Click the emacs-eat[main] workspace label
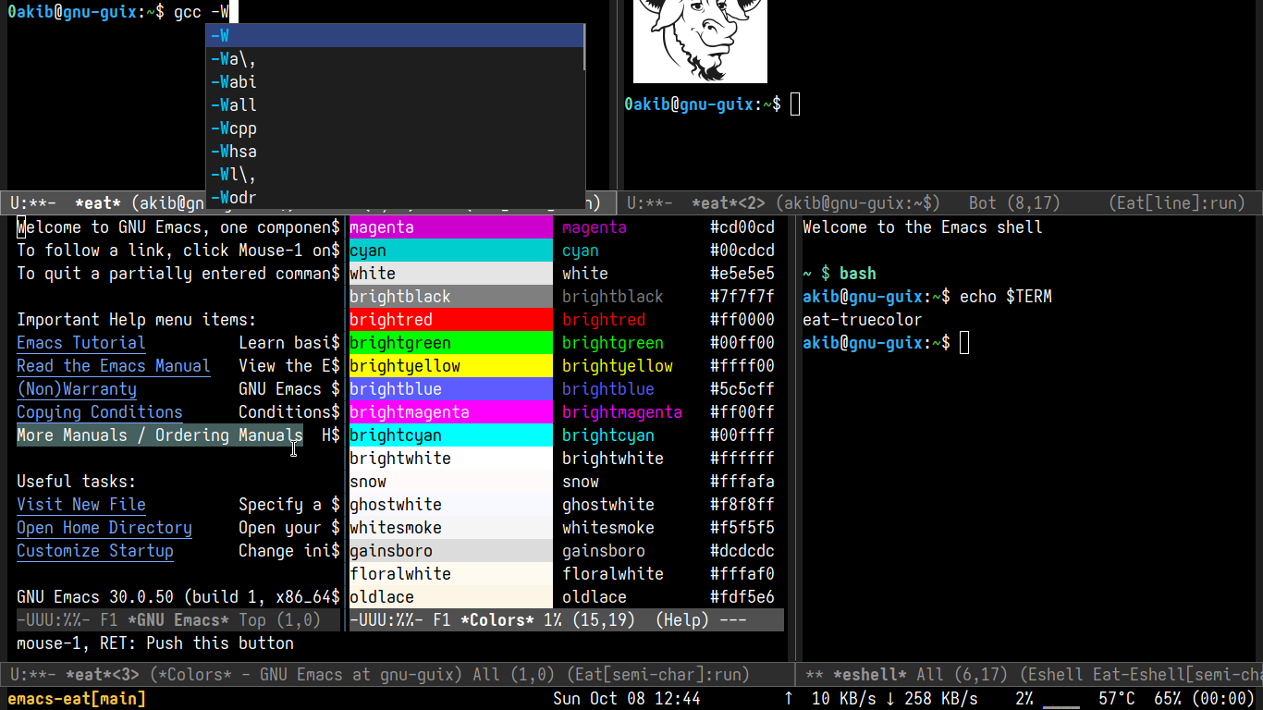The height and width of the screenshot is (710, 1263). 77,699
